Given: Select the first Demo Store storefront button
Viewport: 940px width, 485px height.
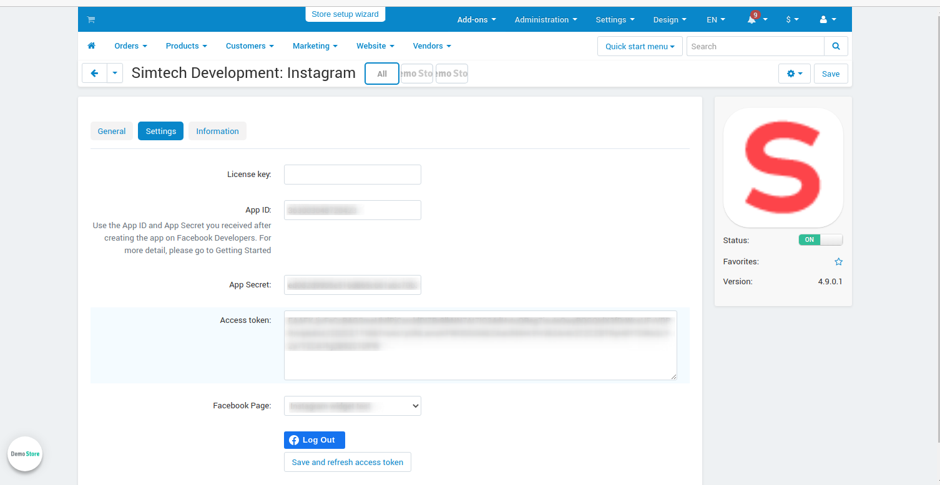Looking at the screenshot, I should click(417, 74).
